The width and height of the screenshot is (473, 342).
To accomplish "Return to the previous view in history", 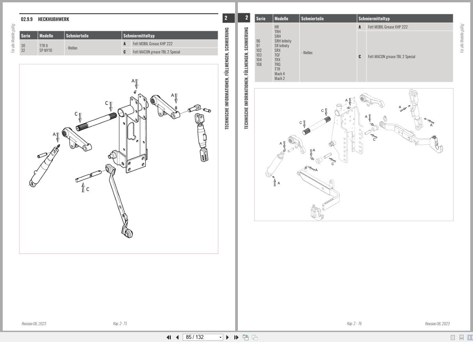I will (245, 337).
